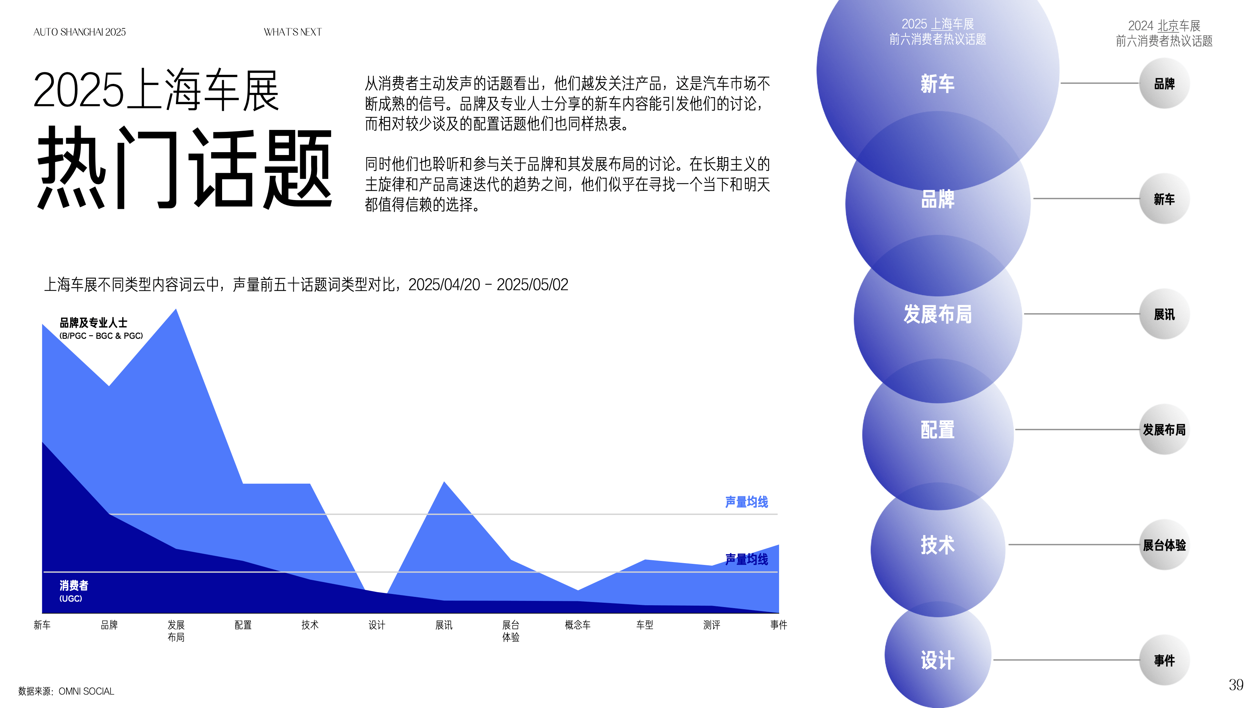Select the blue 技术 bubble
Image resolution: width=1260 pixels, height=708 pixels.
tap(938, 550)
